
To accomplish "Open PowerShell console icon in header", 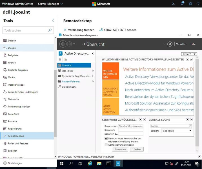I will click(x=174, y=4).
